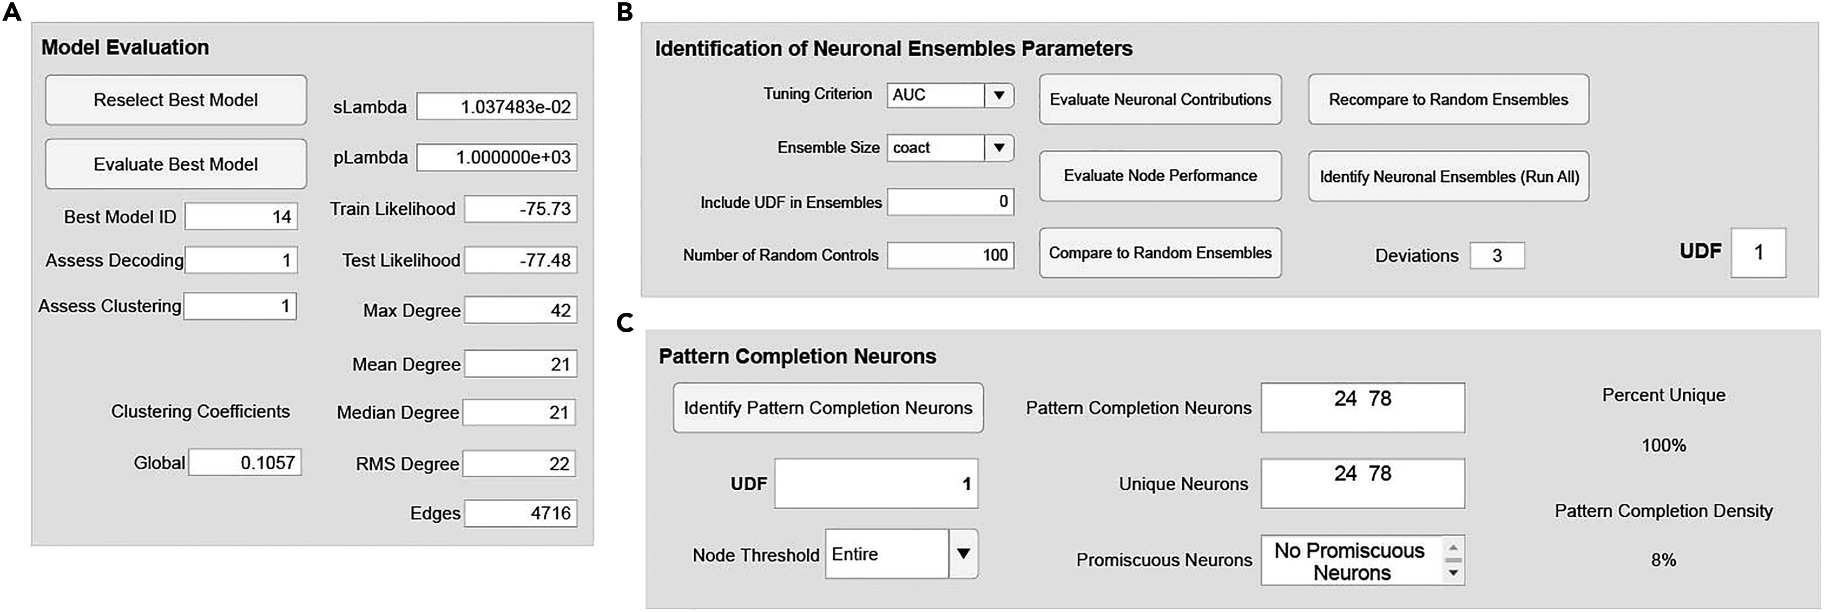Viewport: 1824px width, 612px height.
Task: Edit the Assess Clustering value
Action: (x=240, y=306)
